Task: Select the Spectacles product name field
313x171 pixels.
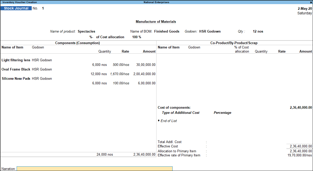Action: click(x=86, y=31)
